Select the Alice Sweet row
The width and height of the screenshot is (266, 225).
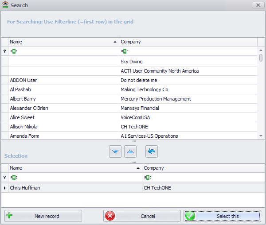point(129,117)
